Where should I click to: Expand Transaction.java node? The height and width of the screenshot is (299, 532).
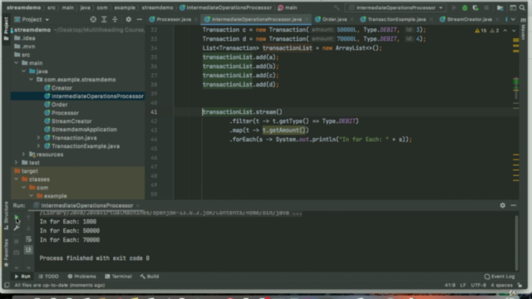(x=38, y=138)
